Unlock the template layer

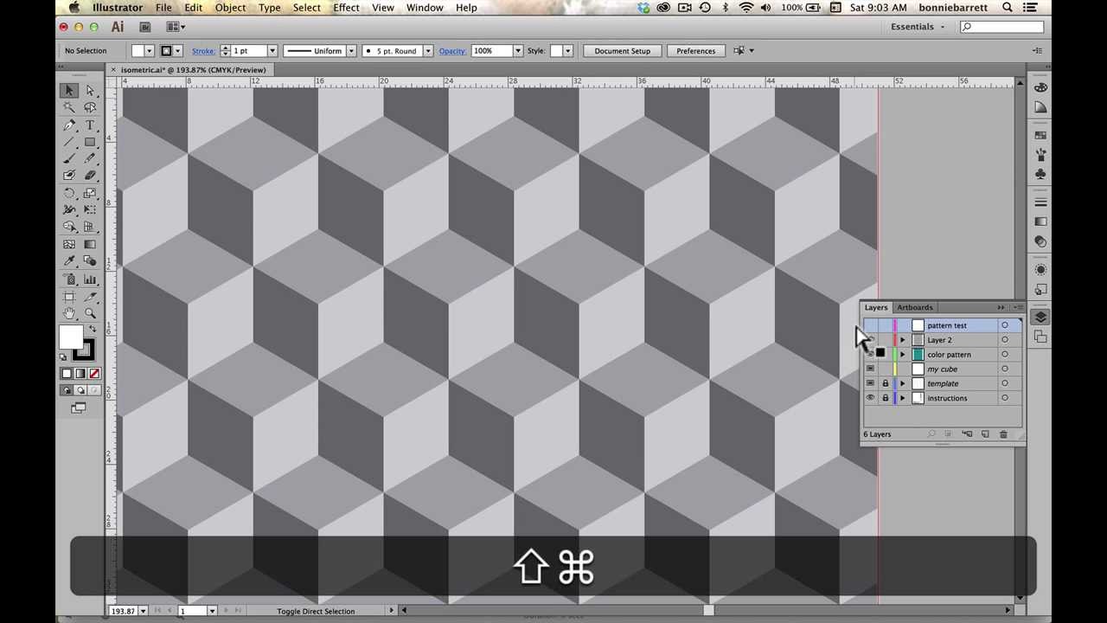point(885,383)
